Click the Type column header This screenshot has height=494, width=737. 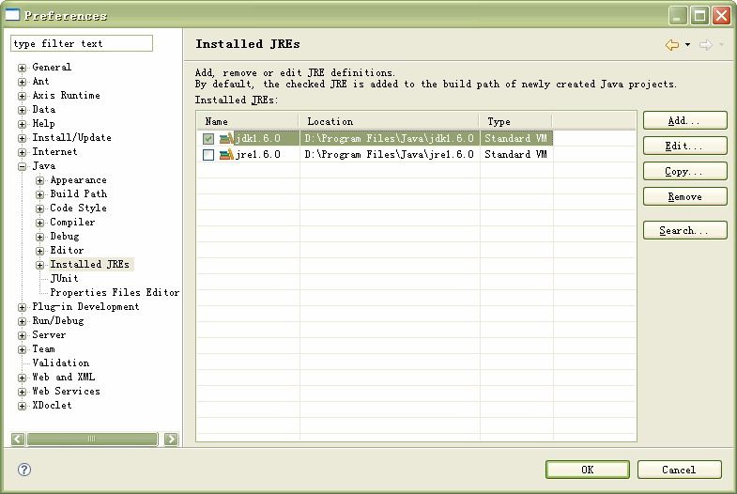click(x=515, y=121)
